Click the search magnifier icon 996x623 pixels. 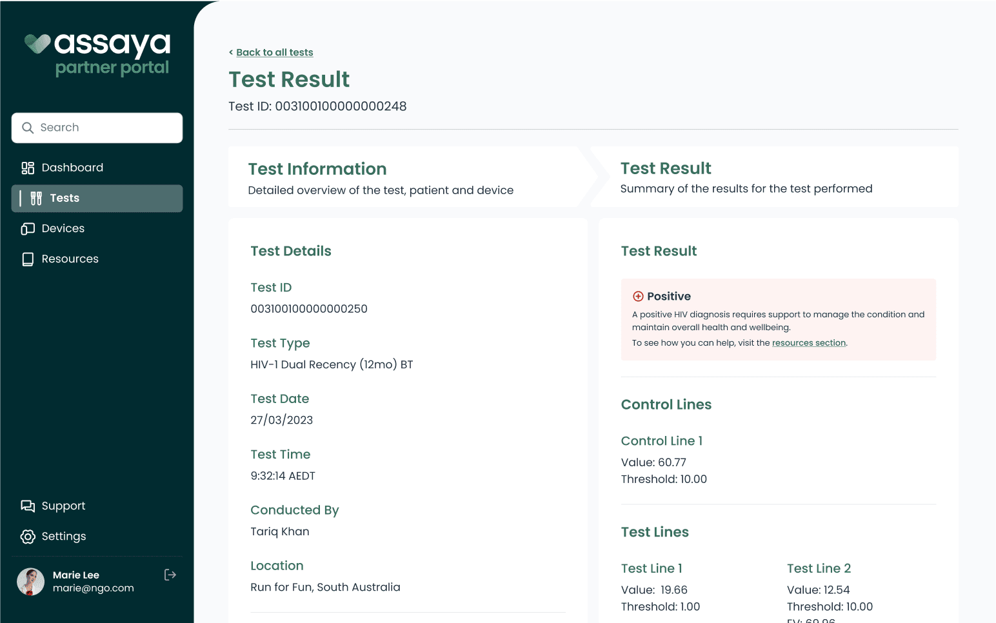tap(28, 128)
